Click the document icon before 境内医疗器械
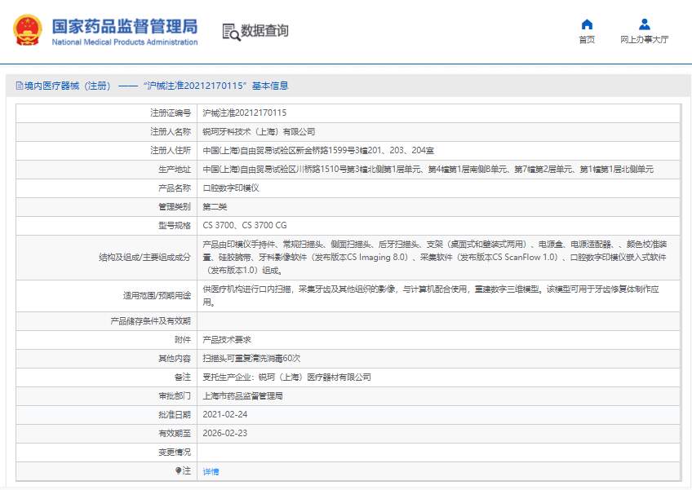 [x=20, y=86]
